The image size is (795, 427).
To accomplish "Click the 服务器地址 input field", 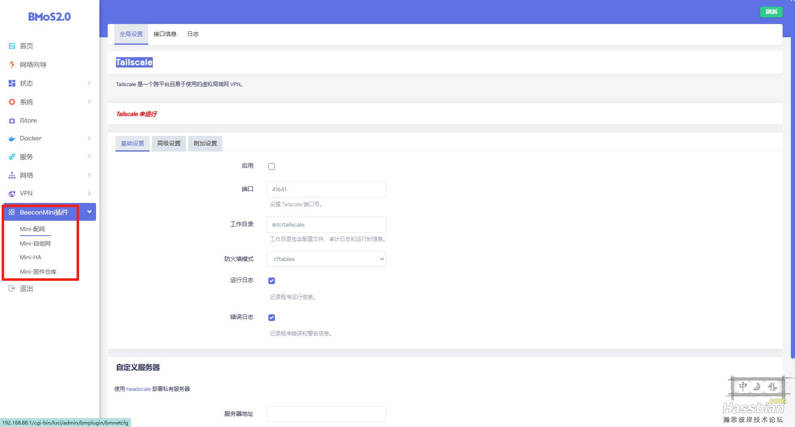I will tap(326, 414).
